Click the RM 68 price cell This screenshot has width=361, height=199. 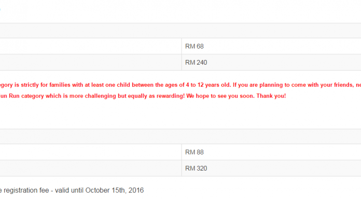pos(271,47)
